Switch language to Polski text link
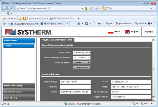 coord(117,32)
